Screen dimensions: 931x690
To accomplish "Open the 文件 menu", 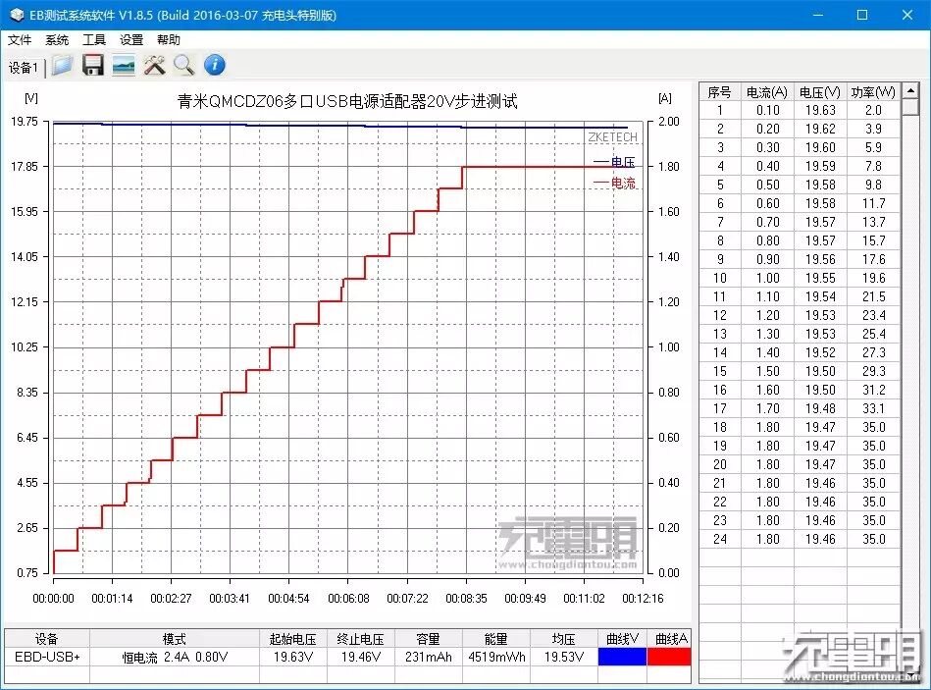I will [x=19, y=40].
